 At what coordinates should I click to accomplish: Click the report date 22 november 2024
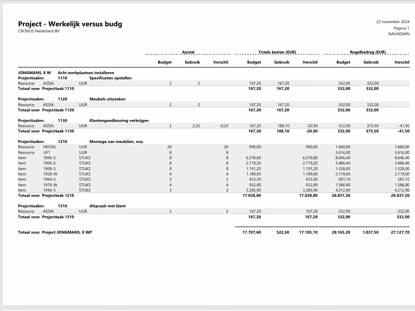click(392, 22)
